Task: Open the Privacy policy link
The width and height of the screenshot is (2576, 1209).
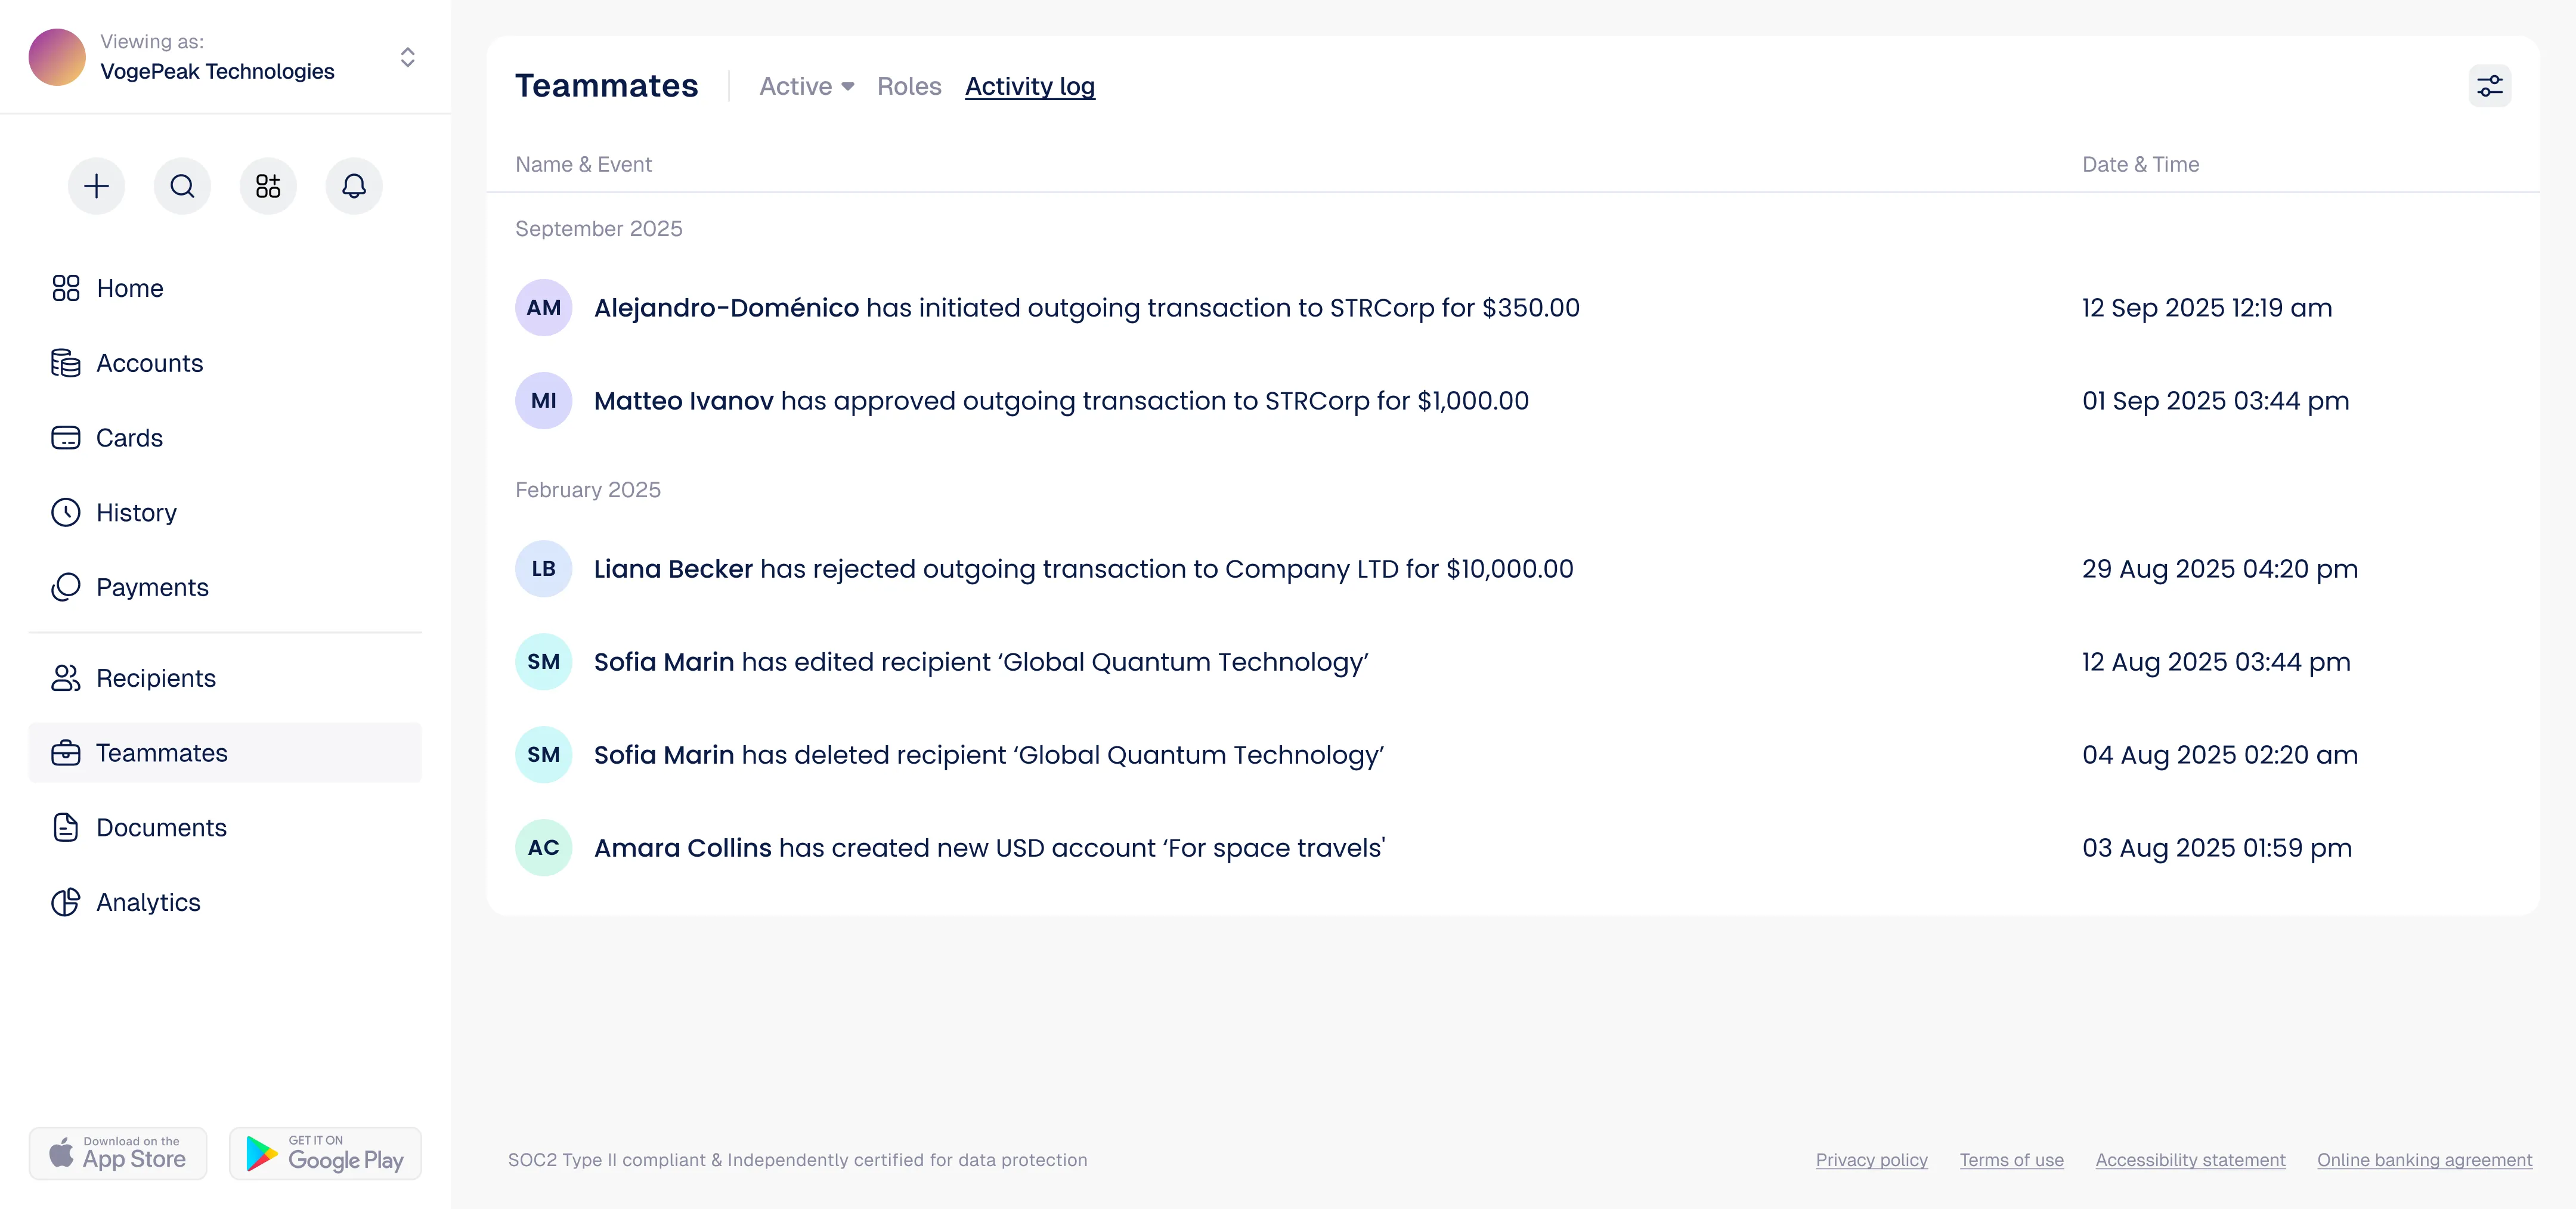Action: click(1871, 1160)
